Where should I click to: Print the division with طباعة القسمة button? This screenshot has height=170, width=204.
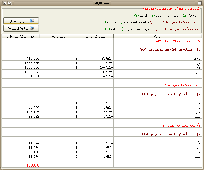(x=21, y=28)
